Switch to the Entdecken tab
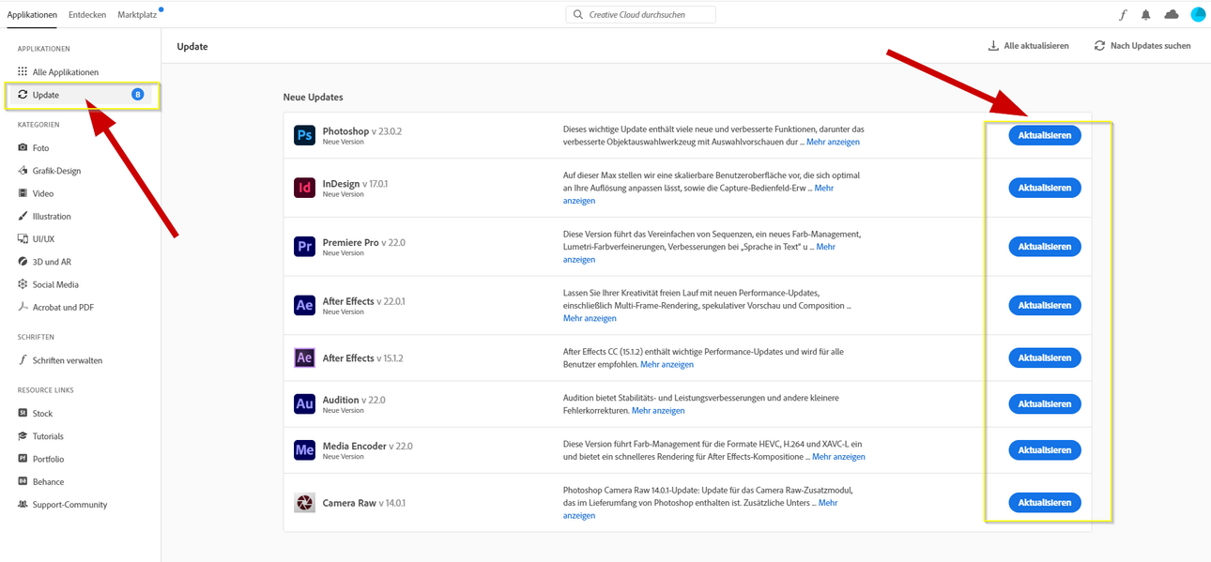 [x=87, y=15]
